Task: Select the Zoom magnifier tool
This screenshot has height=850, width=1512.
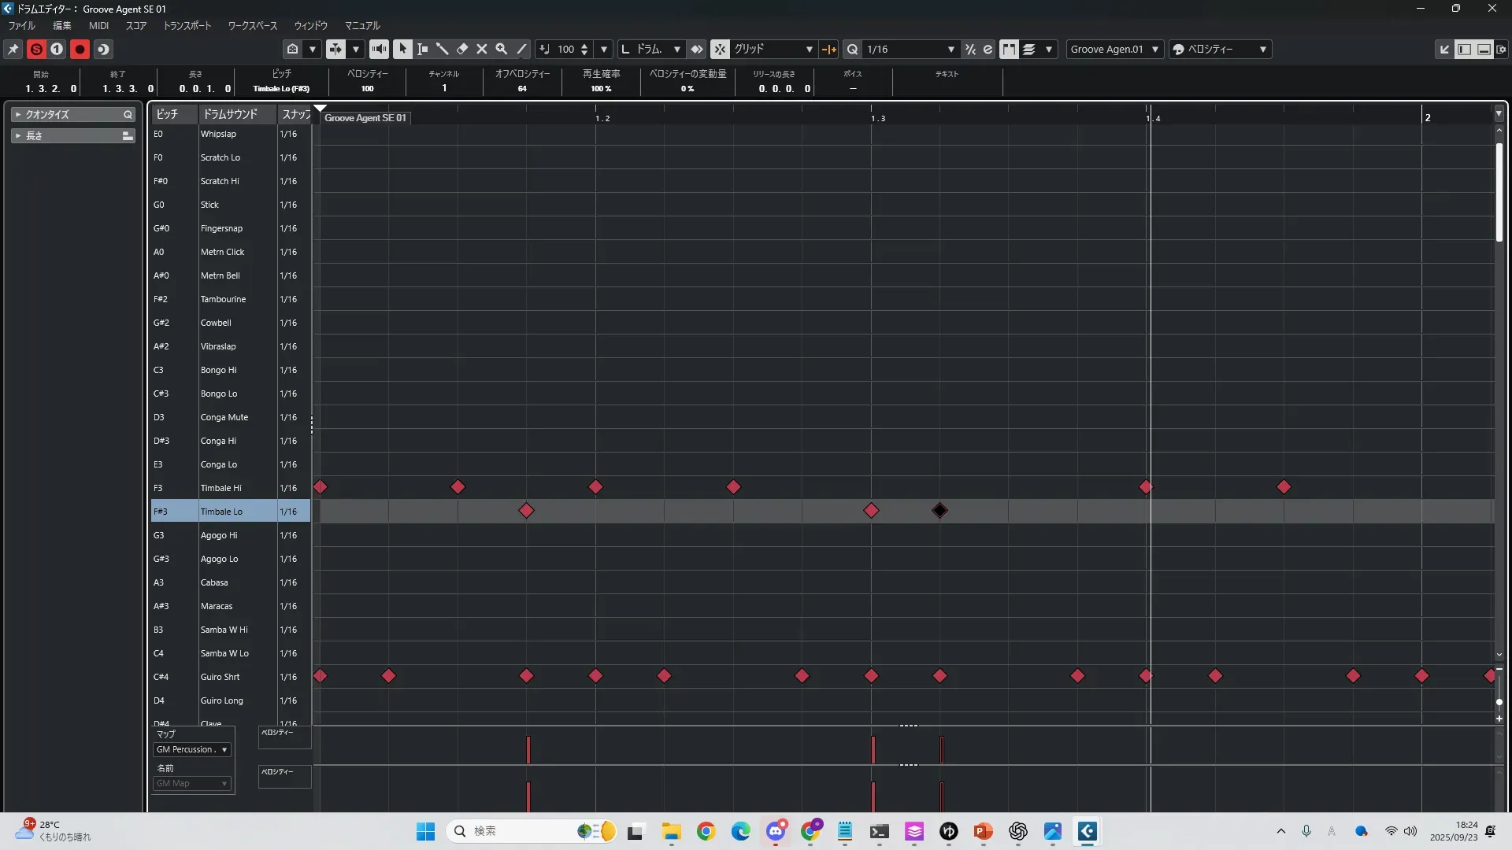Action: pyautogui.click(x=502, y=49)
